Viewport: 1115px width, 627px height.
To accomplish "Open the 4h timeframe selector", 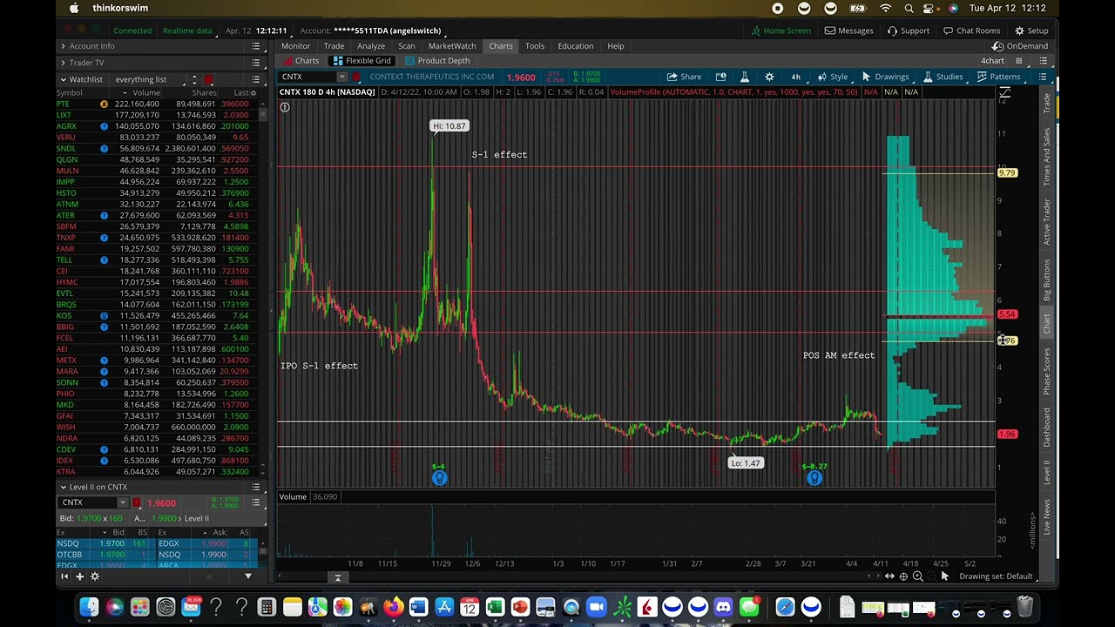I will tap(795, 77).
